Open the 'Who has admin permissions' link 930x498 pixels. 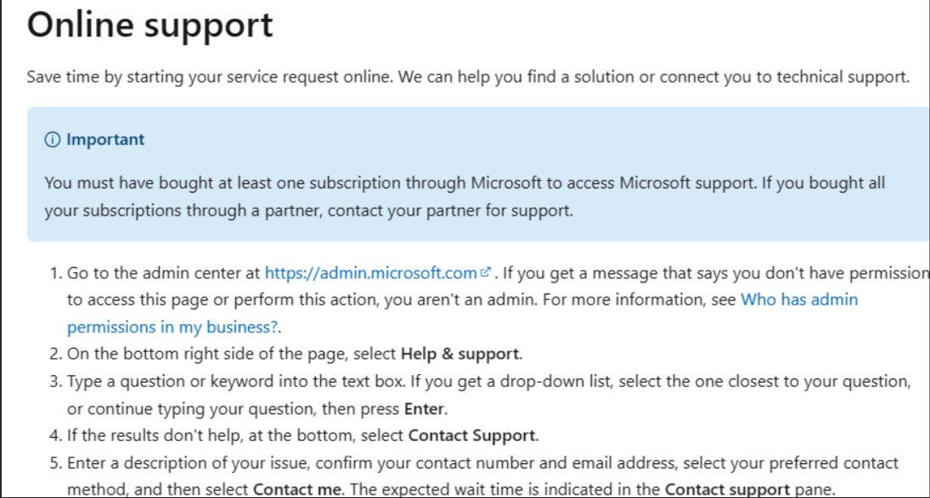(x=799, y=299)
